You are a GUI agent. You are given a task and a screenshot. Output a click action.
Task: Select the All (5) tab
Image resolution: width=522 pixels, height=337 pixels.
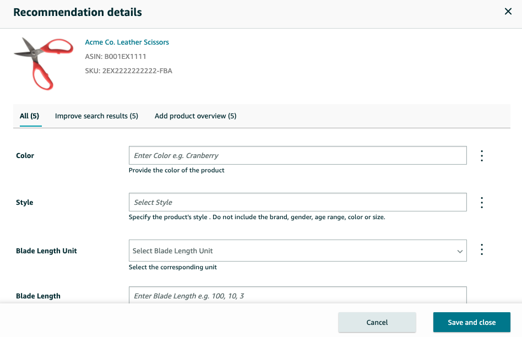point(29,116)
